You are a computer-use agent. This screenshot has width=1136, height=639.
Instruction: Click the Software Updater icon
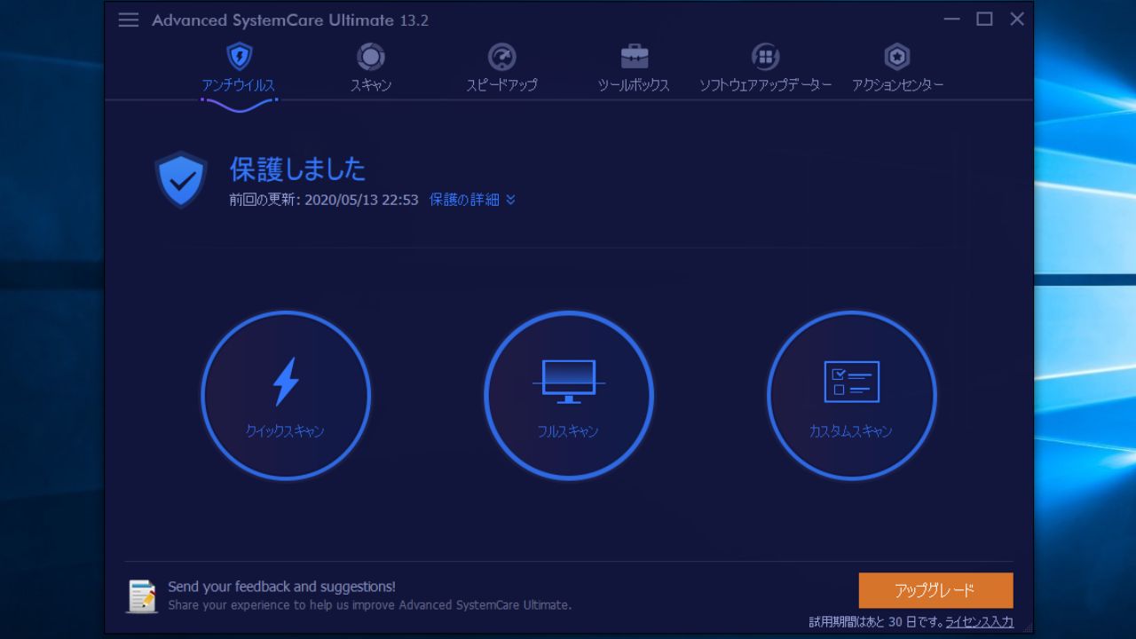click(765, 57)
